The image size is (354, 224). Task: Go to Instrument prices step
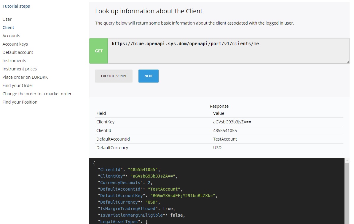click(20, 69)
